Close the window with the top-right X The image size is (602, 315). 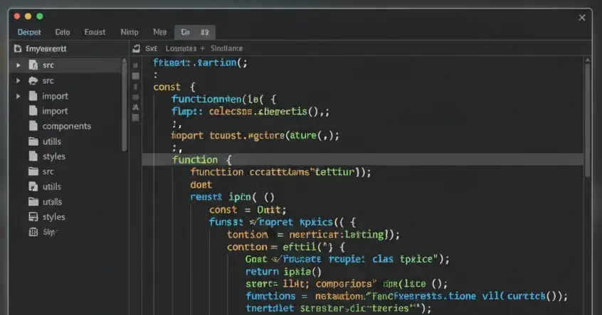(x=582, y=18)
